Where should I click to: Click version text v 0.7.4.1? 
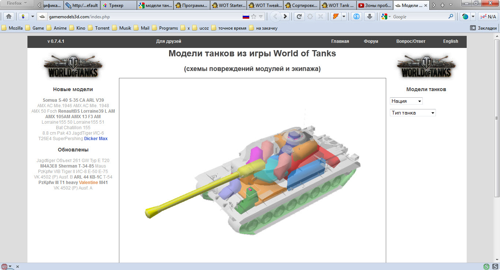[x=56, y=41]
